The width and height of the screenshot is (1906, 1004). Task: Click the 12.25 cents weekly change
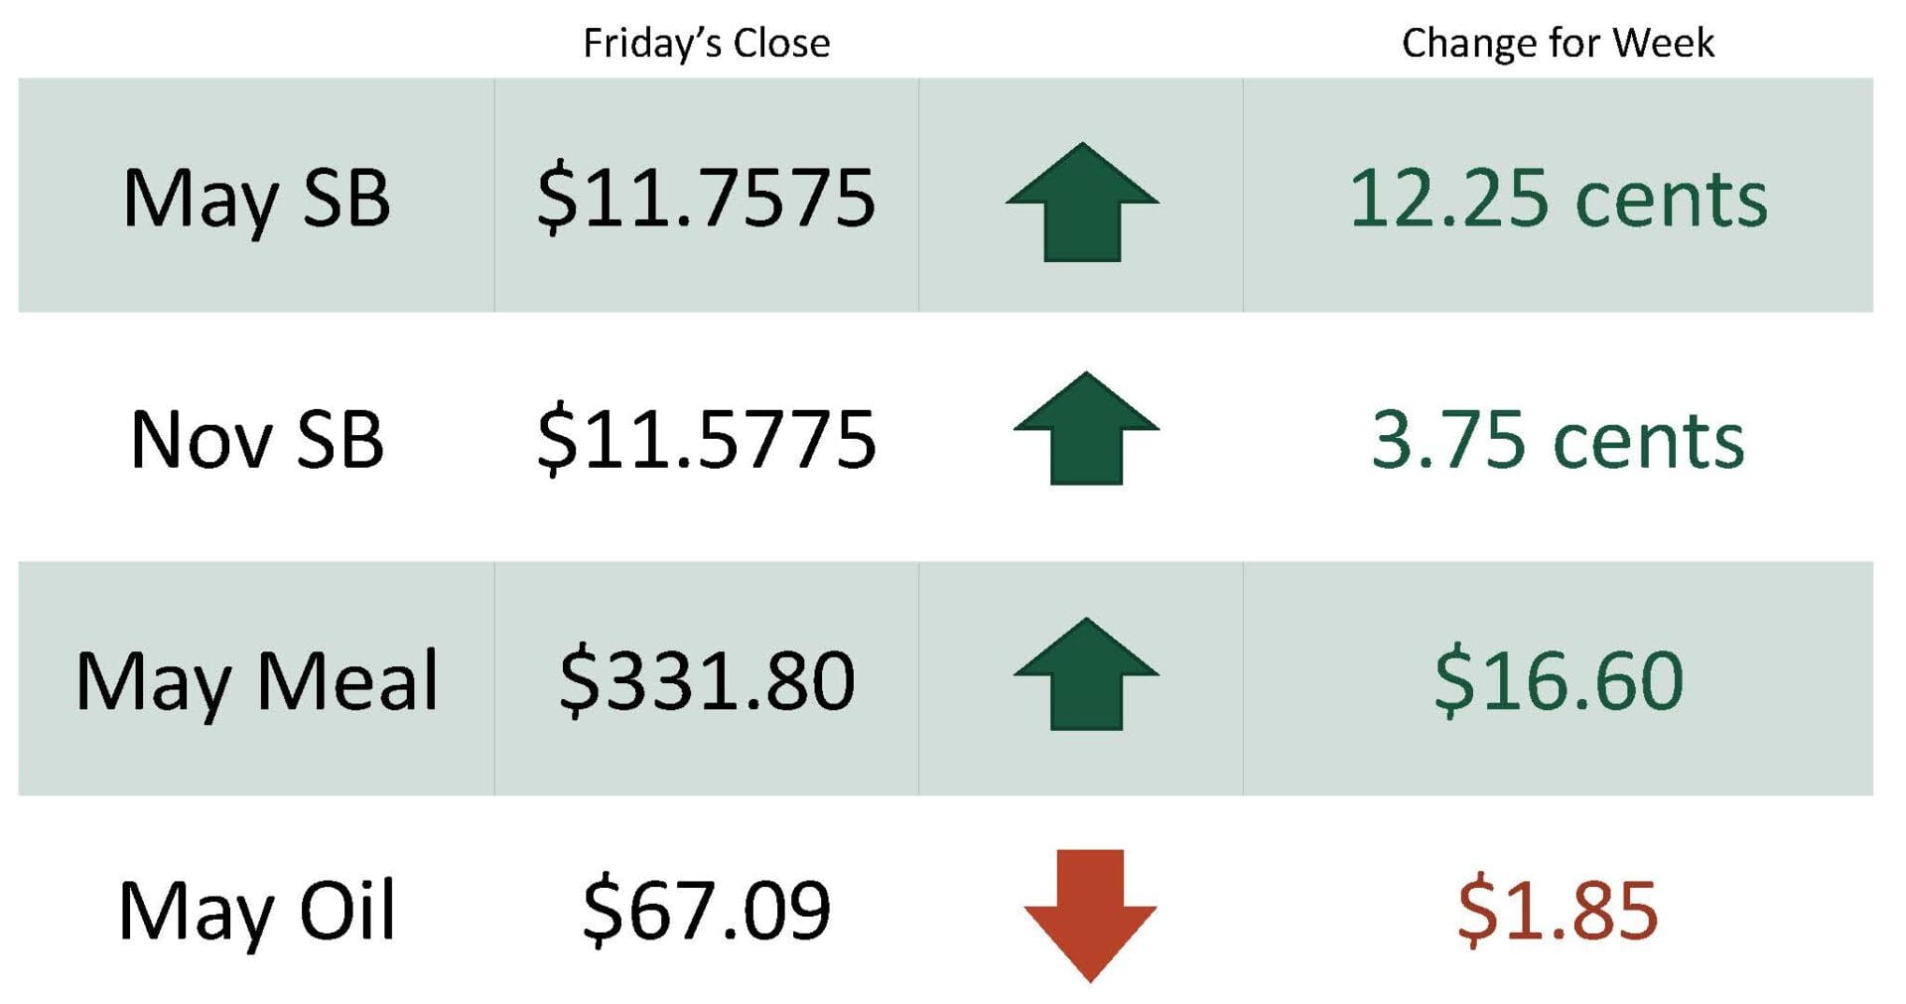pos(1557,198)
